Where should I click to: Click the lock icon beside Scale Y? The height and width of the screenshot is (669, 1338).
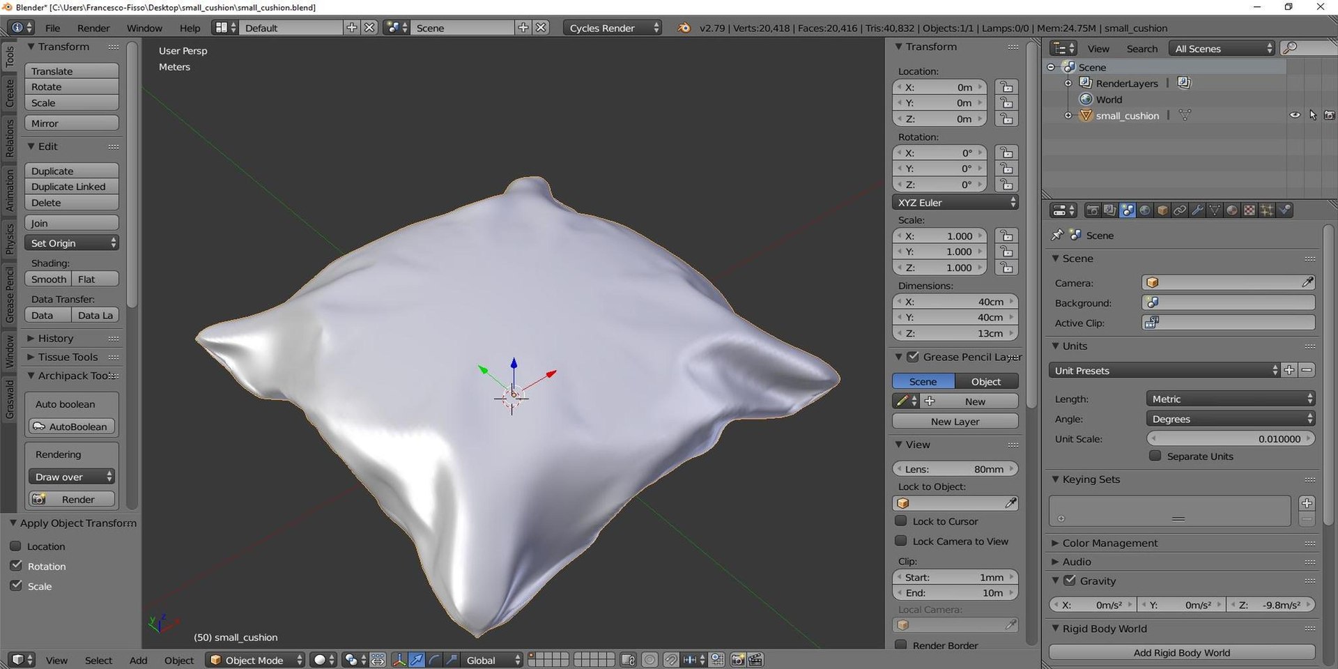(1006, 252)
